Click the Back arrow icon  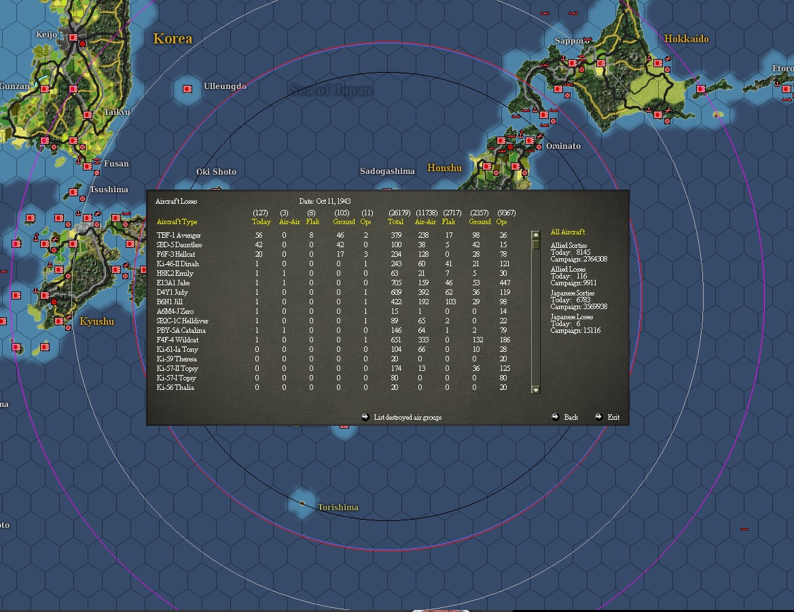coord(556,417)
